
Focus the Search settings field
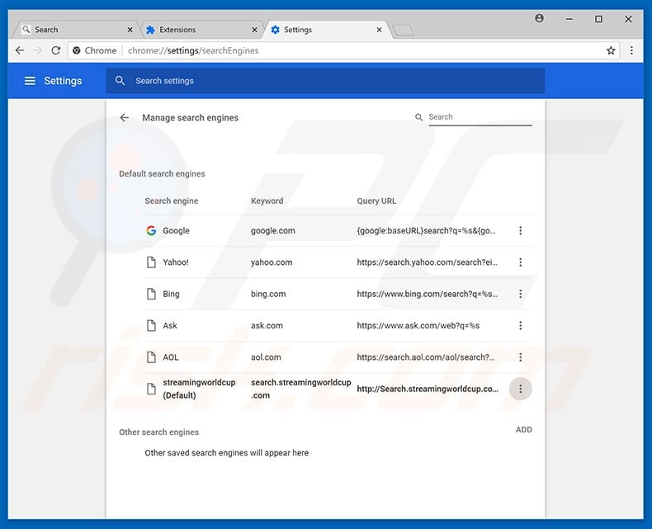coord(325,81)
